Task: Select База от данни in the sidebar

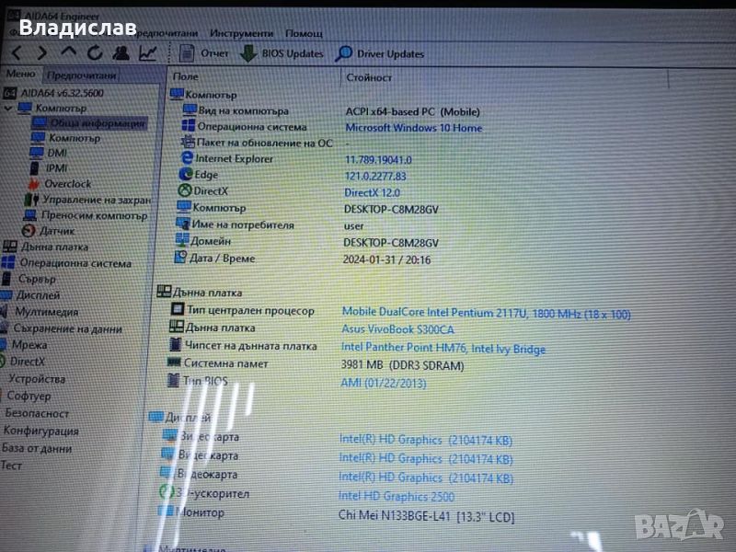Action: point(37,448)
